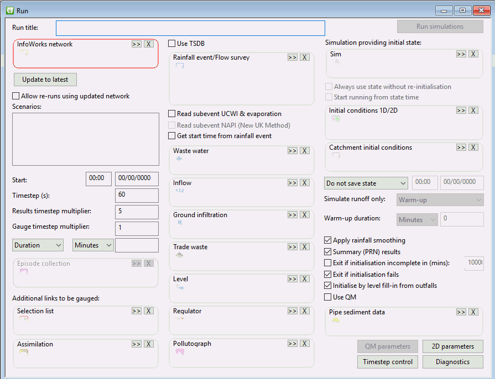Clear the Initial conditions 1D/2D box
495x379 pixels.
473,110
